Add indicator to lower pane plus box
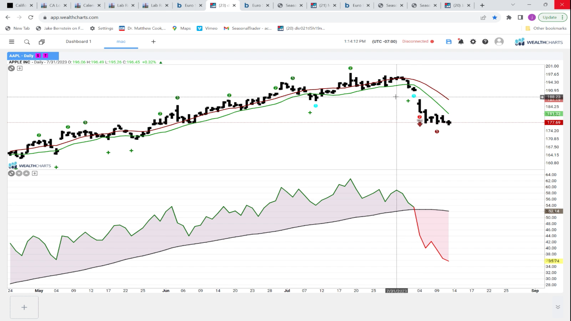 34,173
